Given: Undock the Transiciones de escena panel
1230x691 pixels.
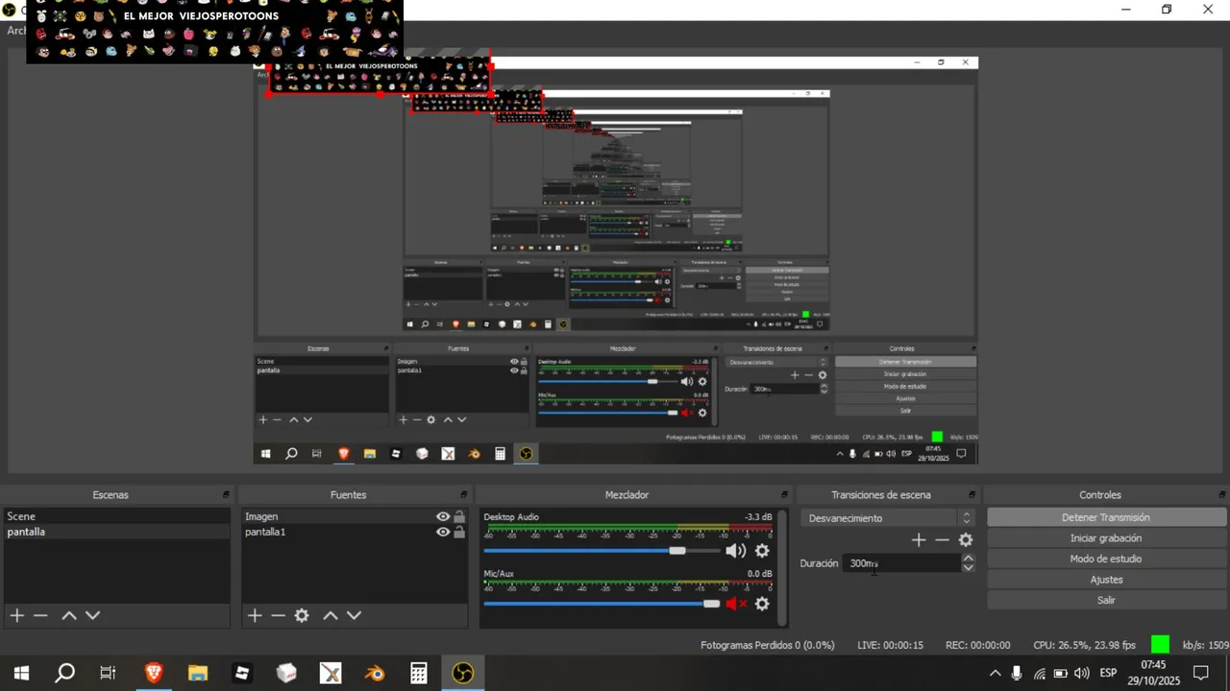Looking at the screenshot, I should coord(972,494).
